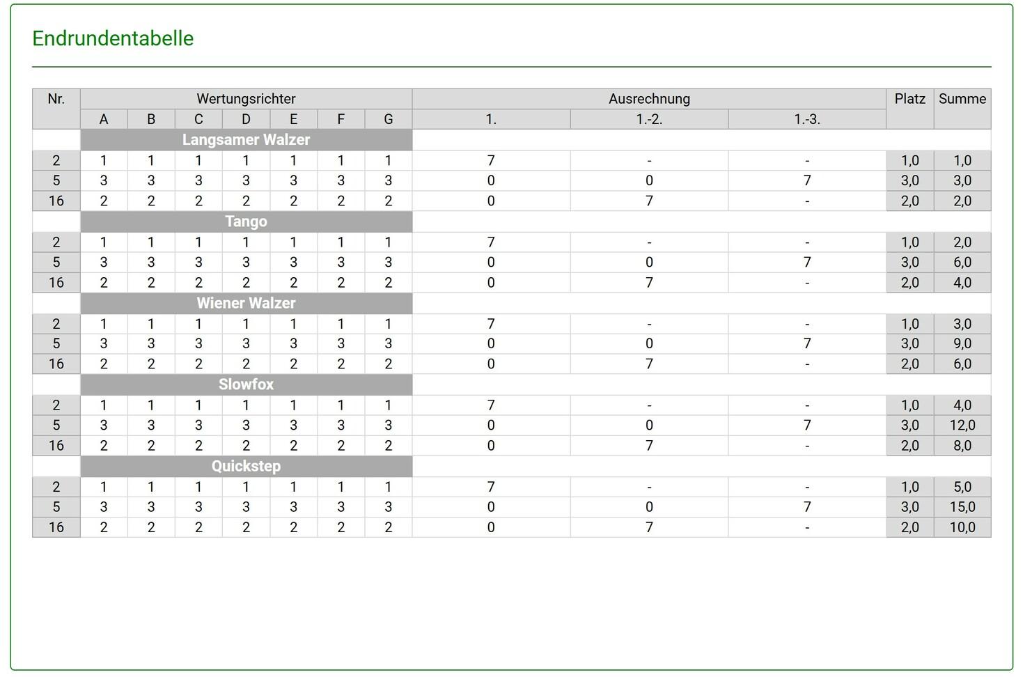Select the Summe cell showing 10,0
Screen dimensions: 1032x677
(962, 527)
